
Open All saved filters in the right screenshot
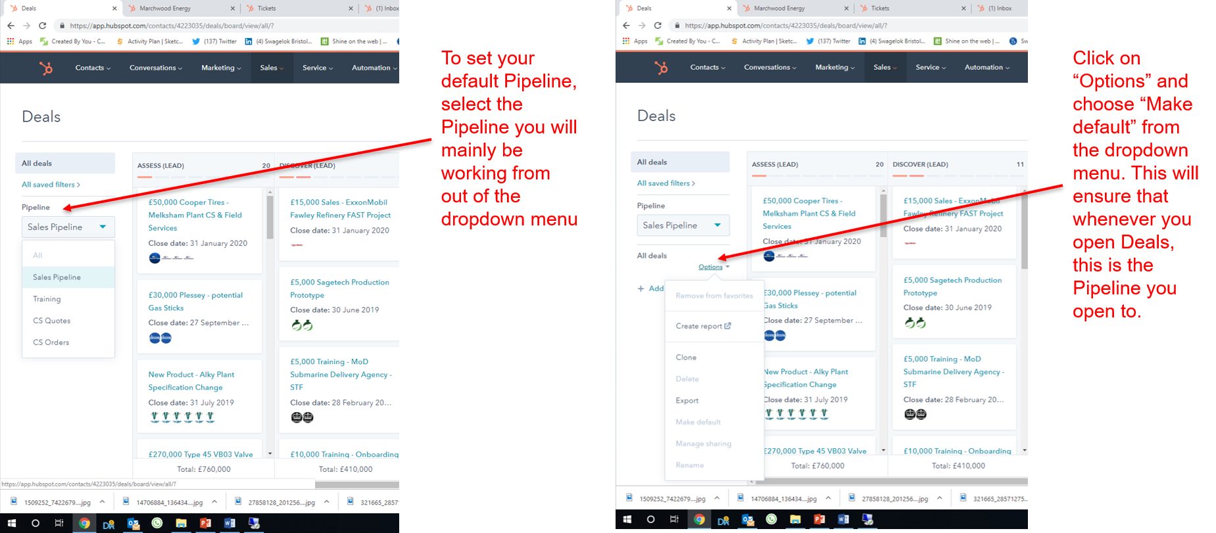666,183
